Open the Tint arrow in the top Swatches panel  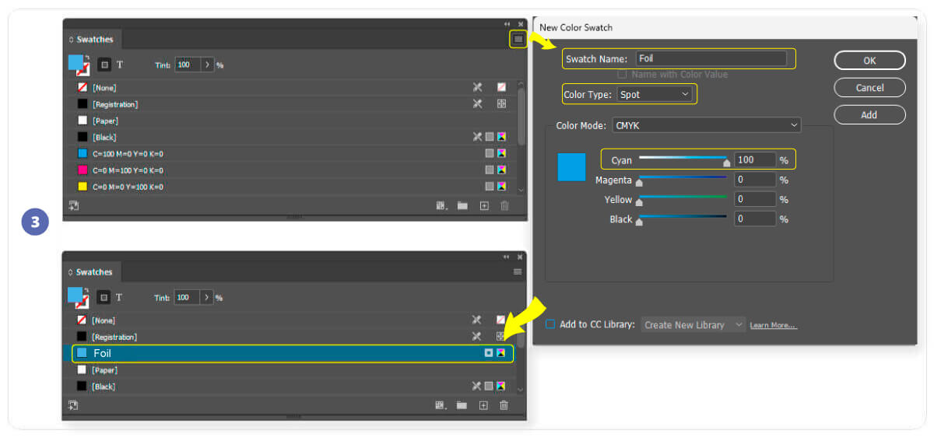207,65
